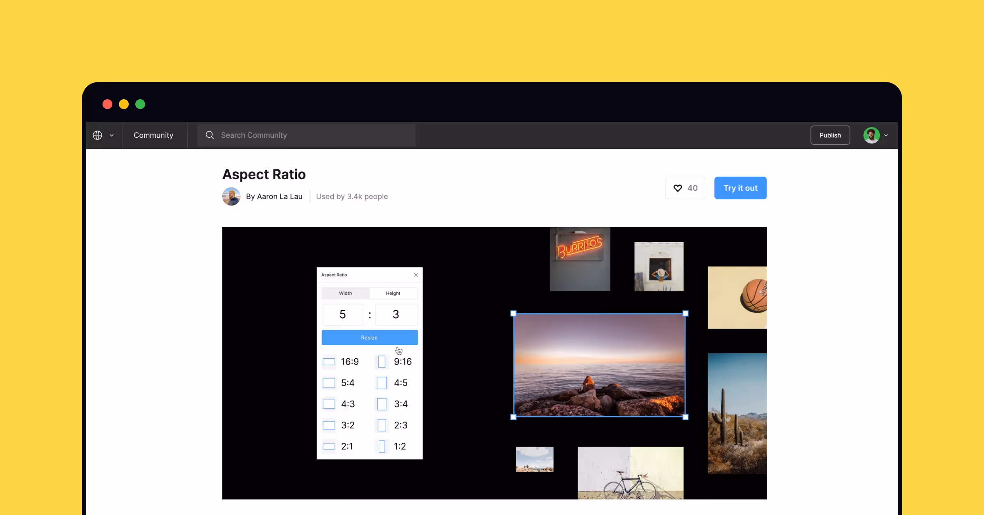984x515 pixels.
Task: Check the 9:16 ratio option
Action: (x=381, y=362)
